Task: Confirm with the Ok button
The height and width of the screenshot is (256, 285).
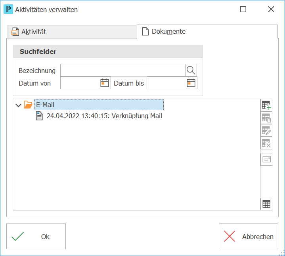Action: click(36, 236)
